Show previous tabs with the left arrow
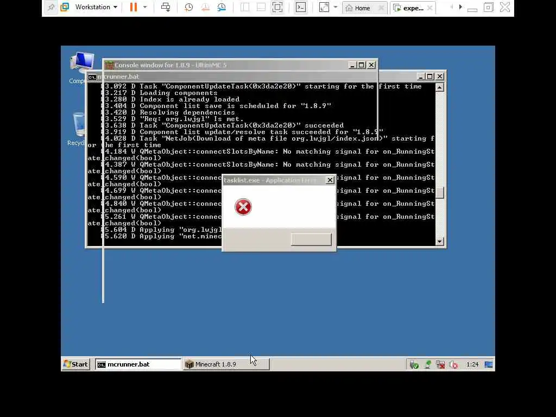 (x=451, y=7)
